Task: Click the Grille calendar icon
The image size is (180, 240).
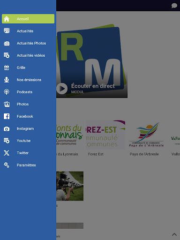Action: tap(7, 67)
